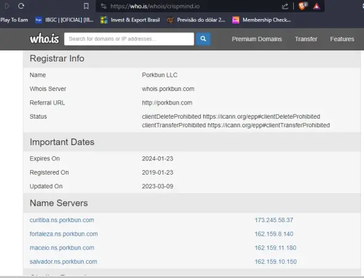Reload the page with refresh icon
Screen dimensions: 364x278
pyautogui.click(x=21, y=6)
